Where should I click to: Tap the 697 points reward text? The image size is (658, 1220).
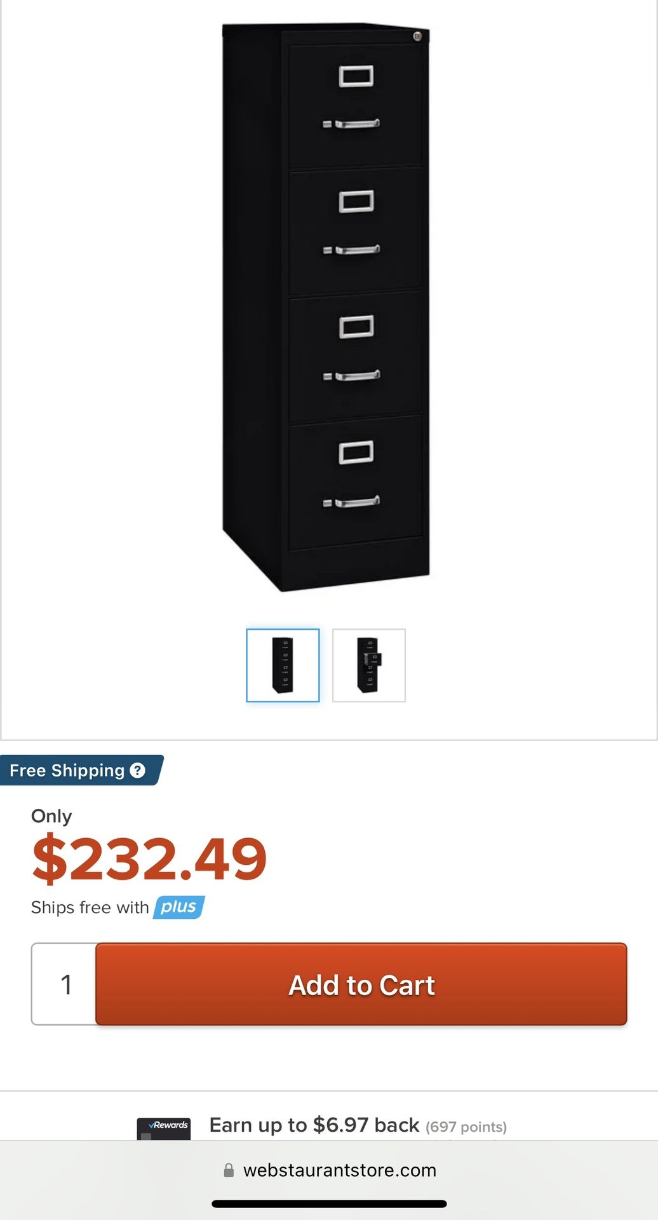[x=466, y=1127]
